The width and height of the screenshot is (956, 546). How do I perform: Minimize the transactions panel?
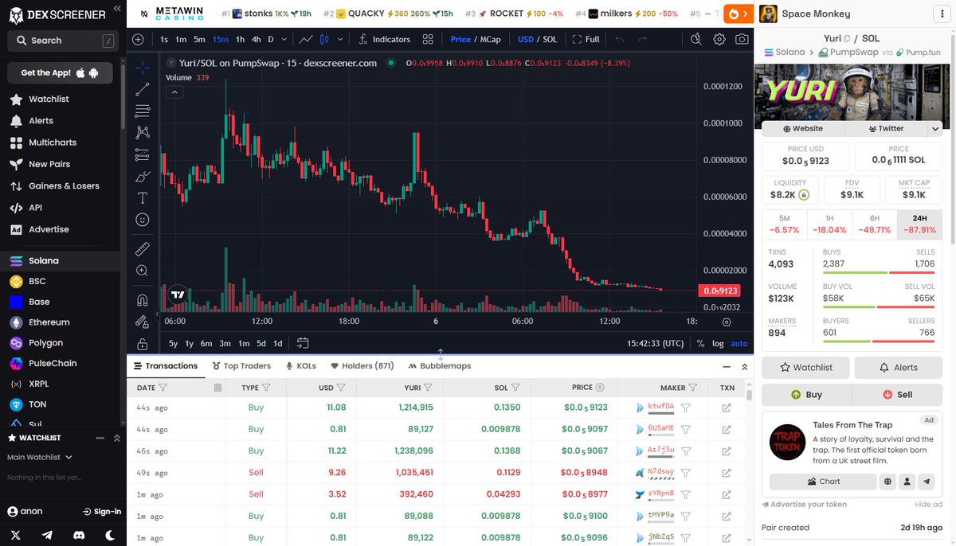point(727,367)
